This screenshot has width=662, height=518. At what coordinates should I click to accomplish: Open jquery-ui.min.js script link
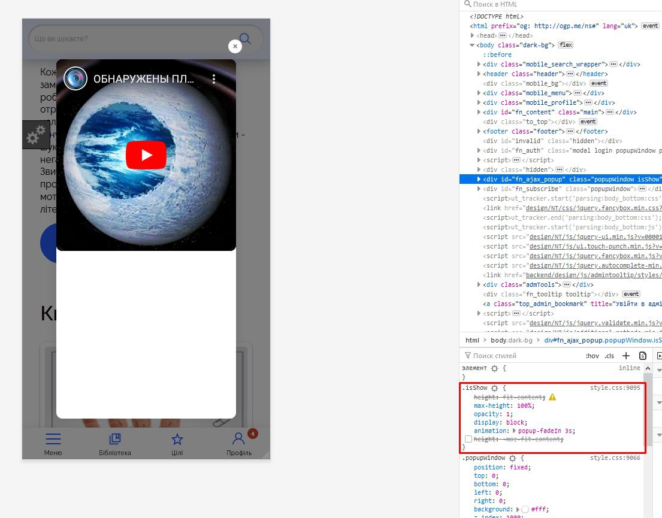[x=596, y=237]
